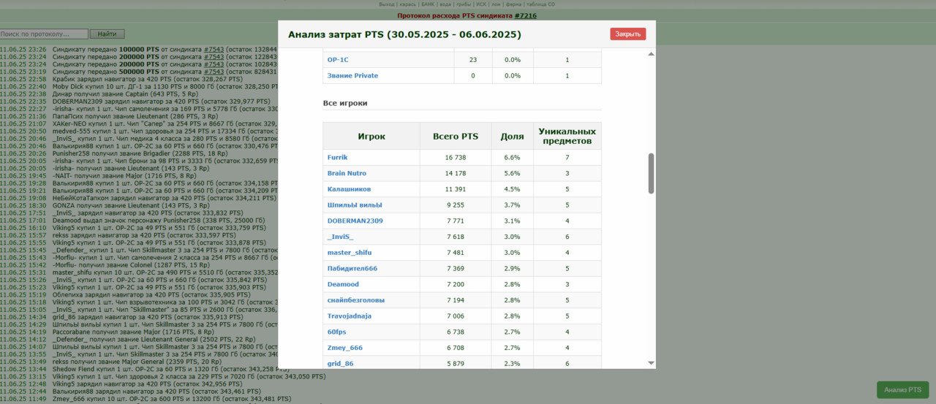Click the ИСК link in top navigation
Screen dimensions: 936x404
click(481, 4)
